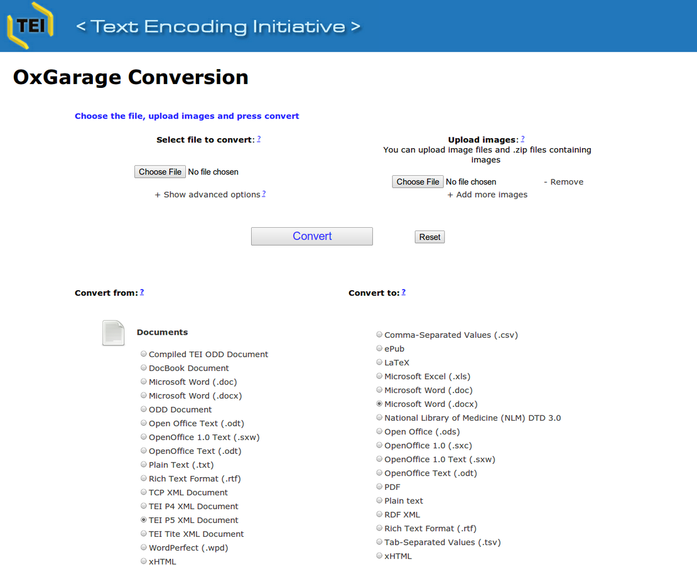Click the Reset button
Screen dimensions: 697x565
(430, 237)
